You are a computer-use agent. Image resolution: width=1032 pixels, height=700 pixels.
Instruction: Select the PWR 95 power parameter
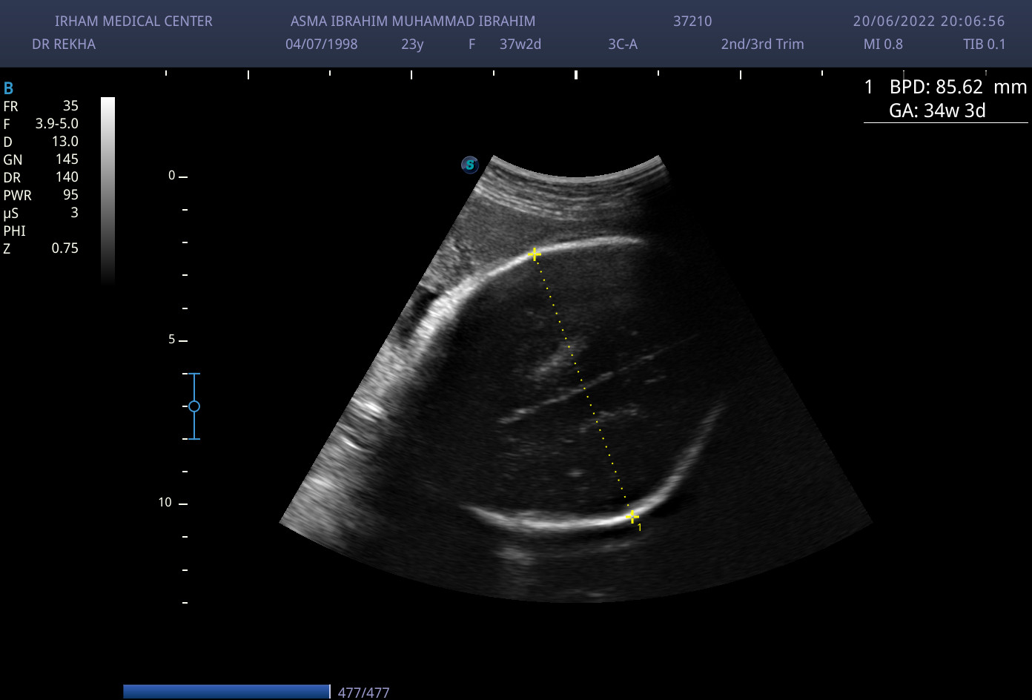tap(41, 195)
